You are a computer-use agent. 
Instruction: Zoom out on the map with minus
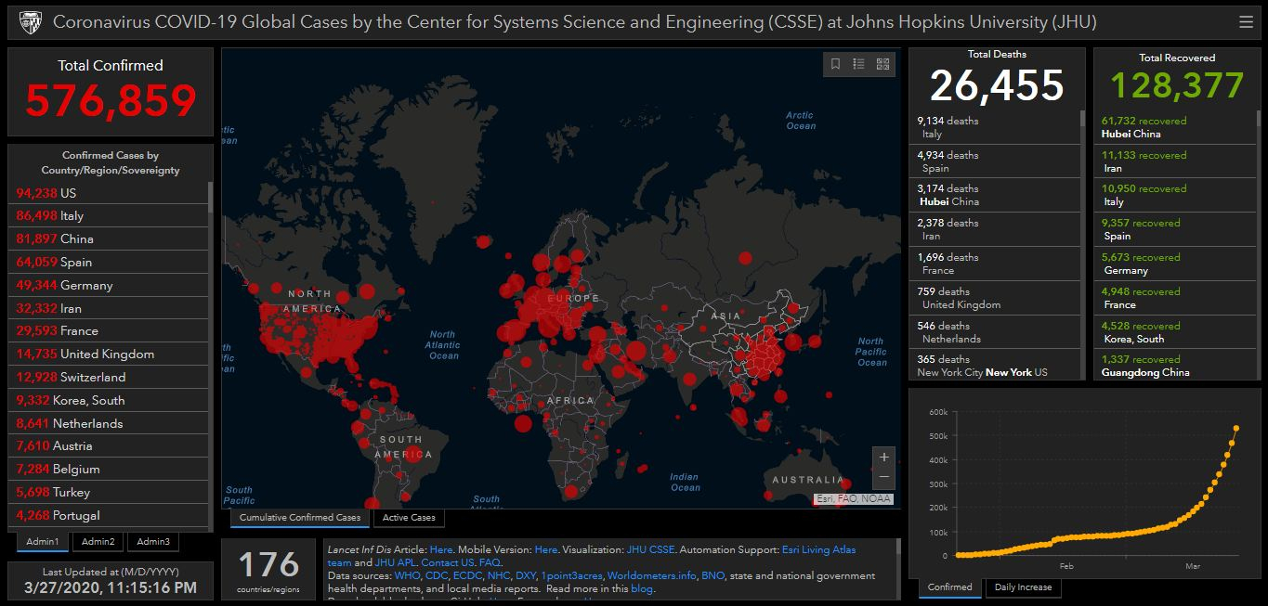883,477
